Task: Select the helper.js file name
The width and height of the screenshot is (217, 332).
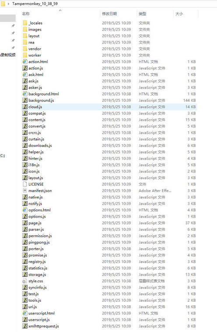Action: pos(36,152)
